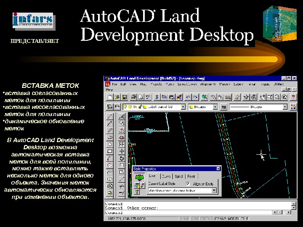Toggle OSNAP in the status bar

click(x=220, y=219)
